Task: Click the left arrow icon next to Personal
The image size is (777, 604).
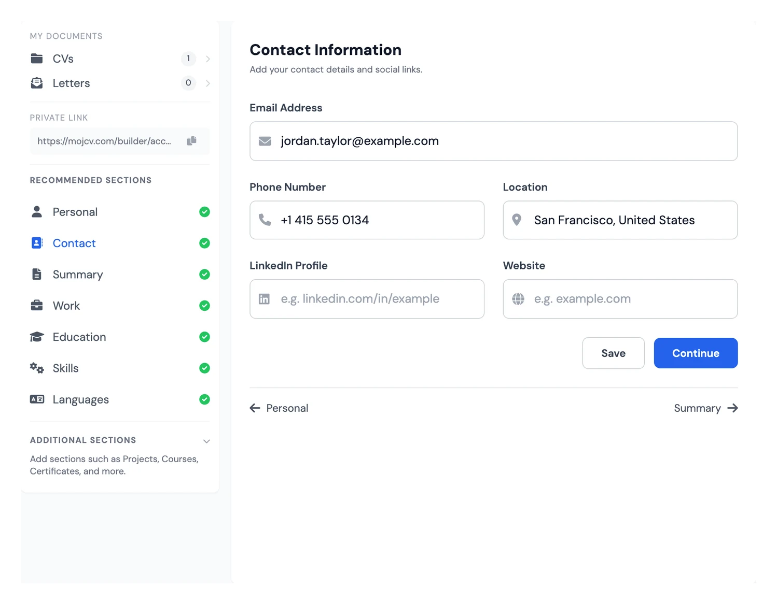Action: coord(255,408)
